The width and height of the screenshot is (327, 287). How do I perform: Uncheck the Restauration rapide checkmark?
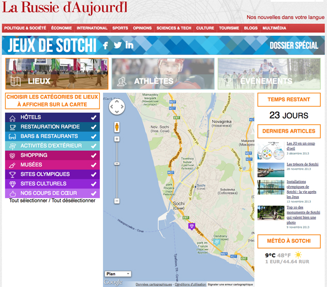coord(94,127)
